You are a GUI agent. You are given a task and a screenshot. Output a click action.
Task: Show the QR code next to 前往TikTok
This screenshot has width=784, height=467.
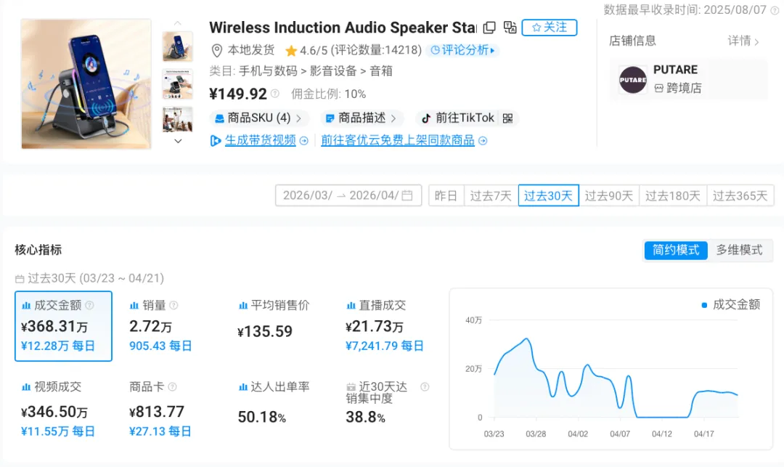click(x=506, y=117)
